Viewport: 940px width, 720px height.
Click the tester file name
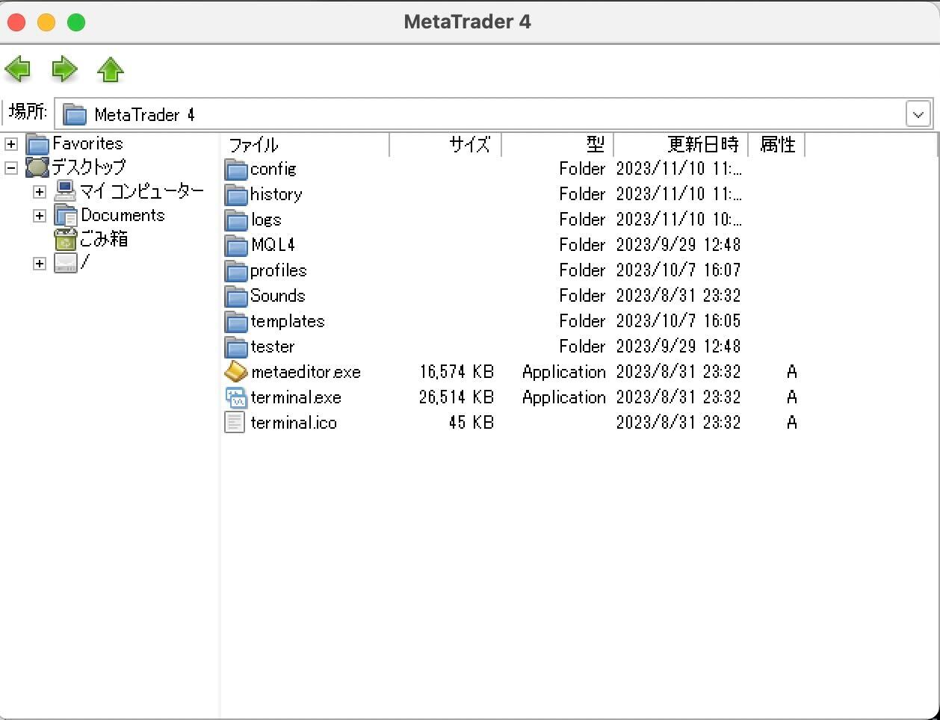pos(273,347)
